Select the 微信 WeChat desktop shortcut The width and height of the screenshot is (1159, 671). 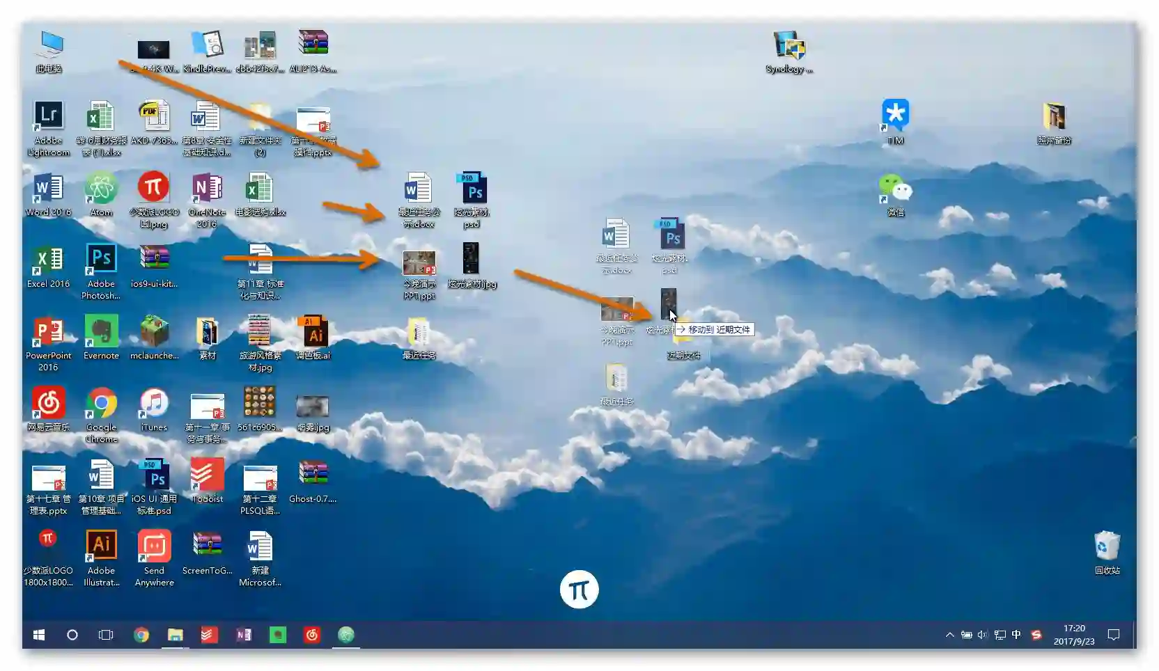coord(896,195)
